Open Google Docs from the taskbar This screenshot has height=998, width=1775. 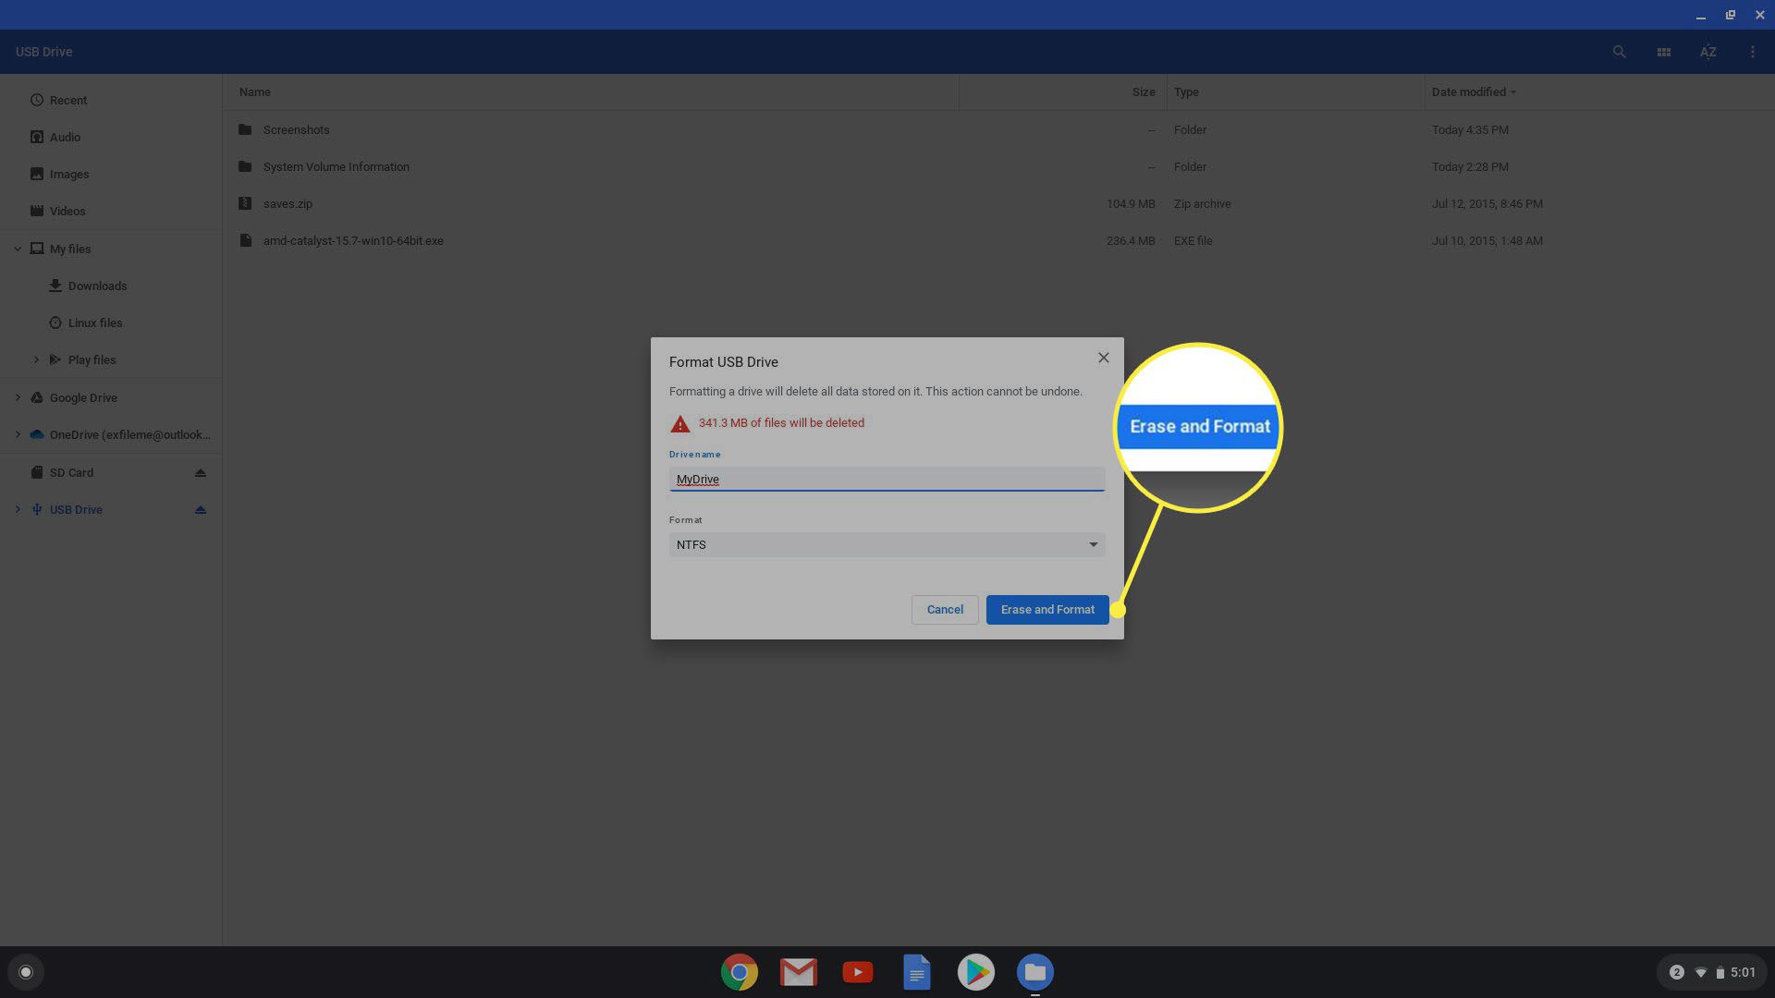coord(917,971)
